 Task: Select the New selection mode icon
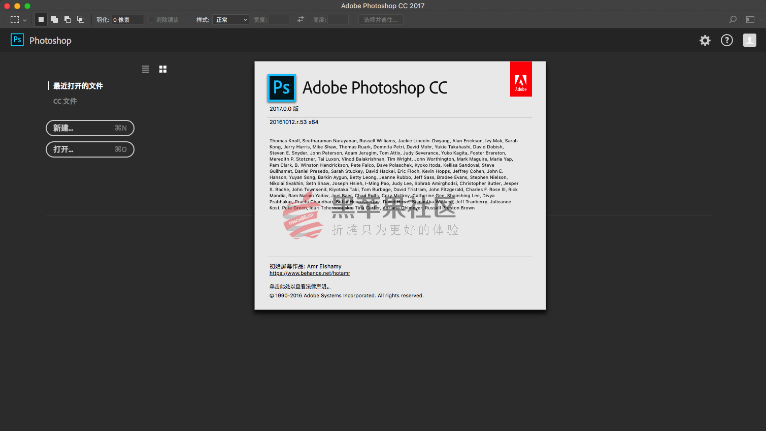point(41,19)
